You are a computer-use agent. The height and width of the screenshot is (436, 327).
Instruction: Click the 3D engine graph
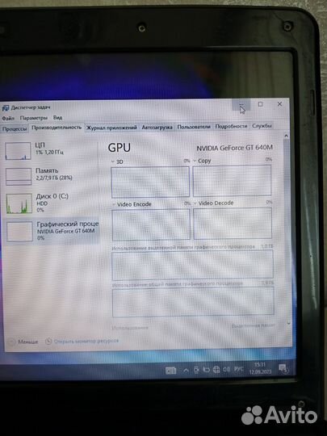tap(150, 182)
